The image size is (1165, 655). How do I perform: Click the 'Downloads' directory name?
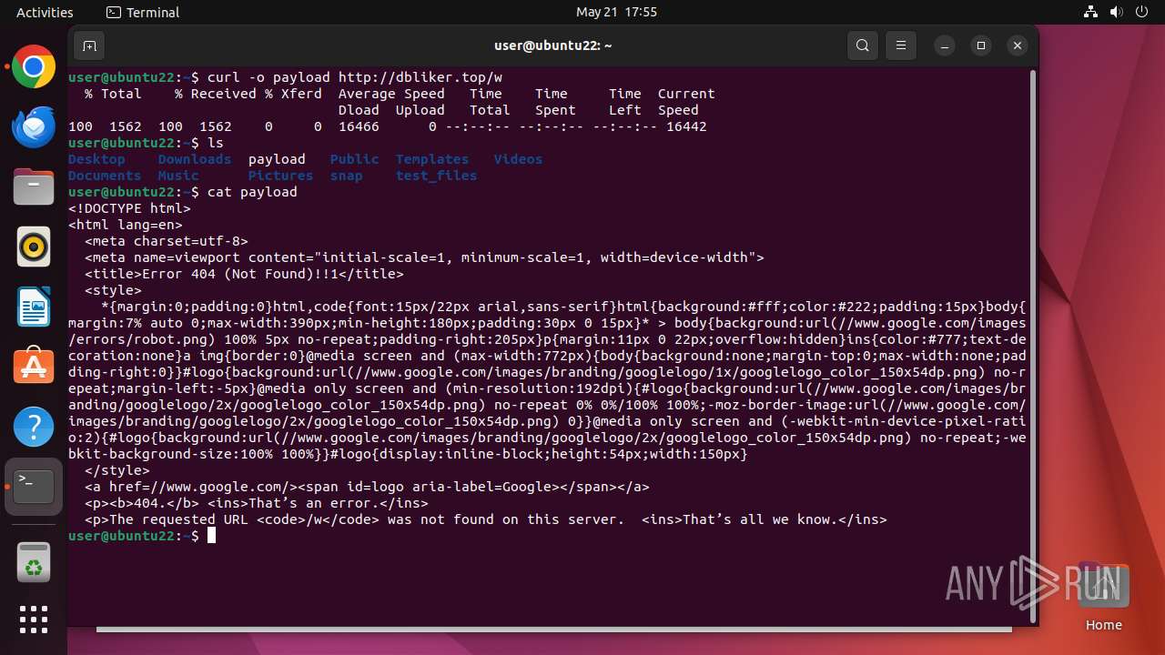pyautogui.click(x=195, y=159)
